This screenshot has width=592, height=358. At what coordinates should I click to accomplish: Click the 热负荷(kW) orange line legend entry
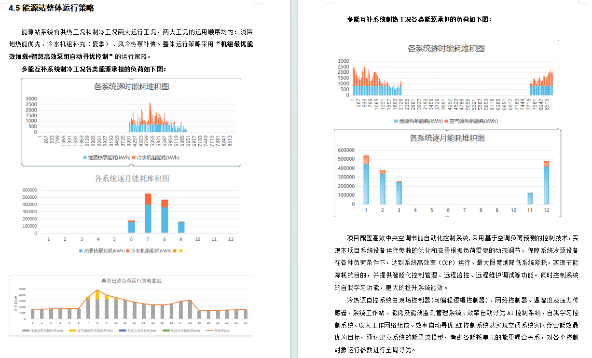tap(218, 330)
